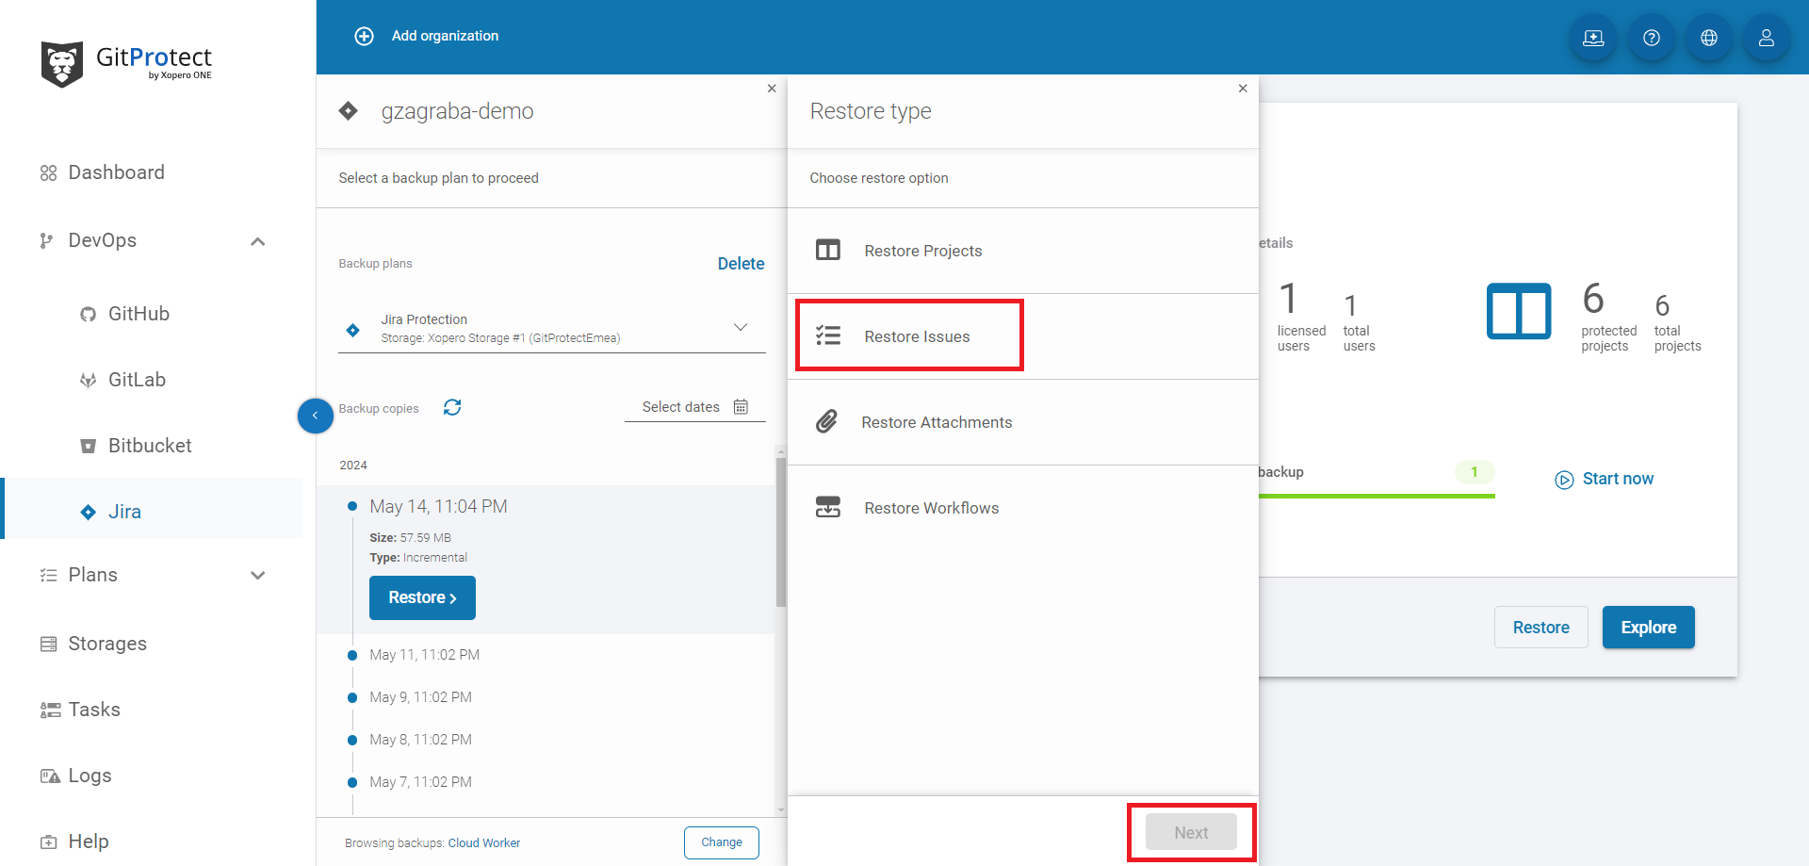
Task: Click Delete above the backup plans list
Action: [741, 263]
